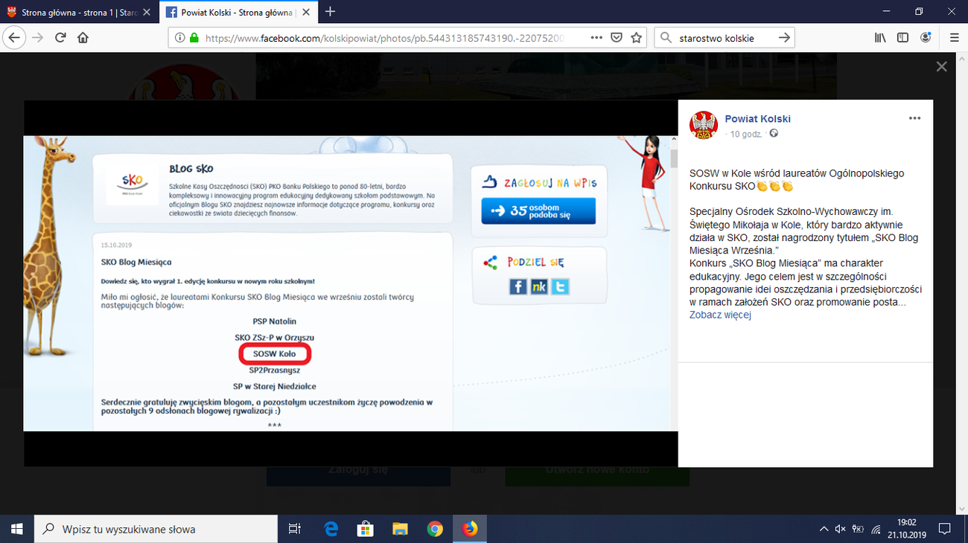Open the Windows Start menu

17,529
